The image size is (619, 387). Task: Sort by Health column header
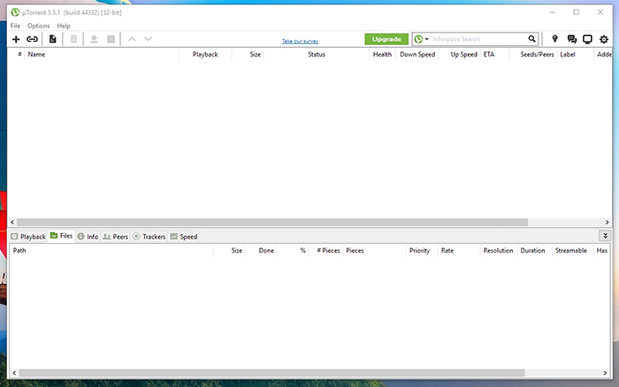point(382,55)
